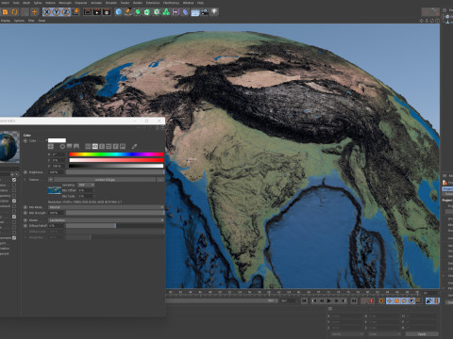Click Render to Picture Viewer icon
Viewport: 453px width, 339px height.
click(97, 12)
